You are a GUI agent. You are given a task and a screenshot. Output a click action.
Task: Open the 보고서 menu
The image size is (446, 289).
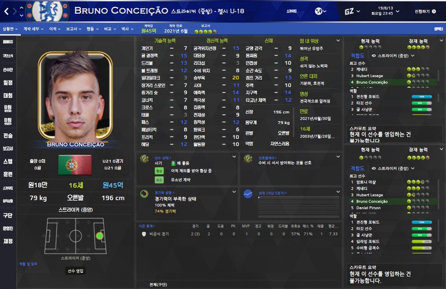pyautogui.click(x=74, y=29)
